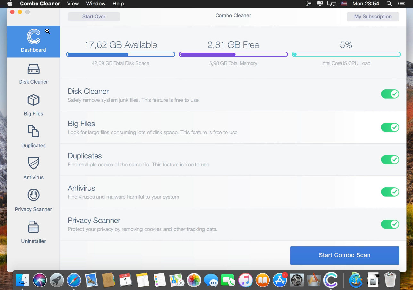413x290 pixels.
Task: Open Contacts book in the Dock
Action: [x=108, y=280]
